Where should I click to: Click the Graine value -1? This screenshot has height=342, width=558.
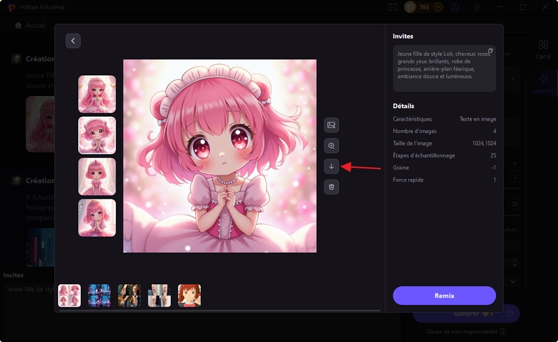click(x=493, y=167)
